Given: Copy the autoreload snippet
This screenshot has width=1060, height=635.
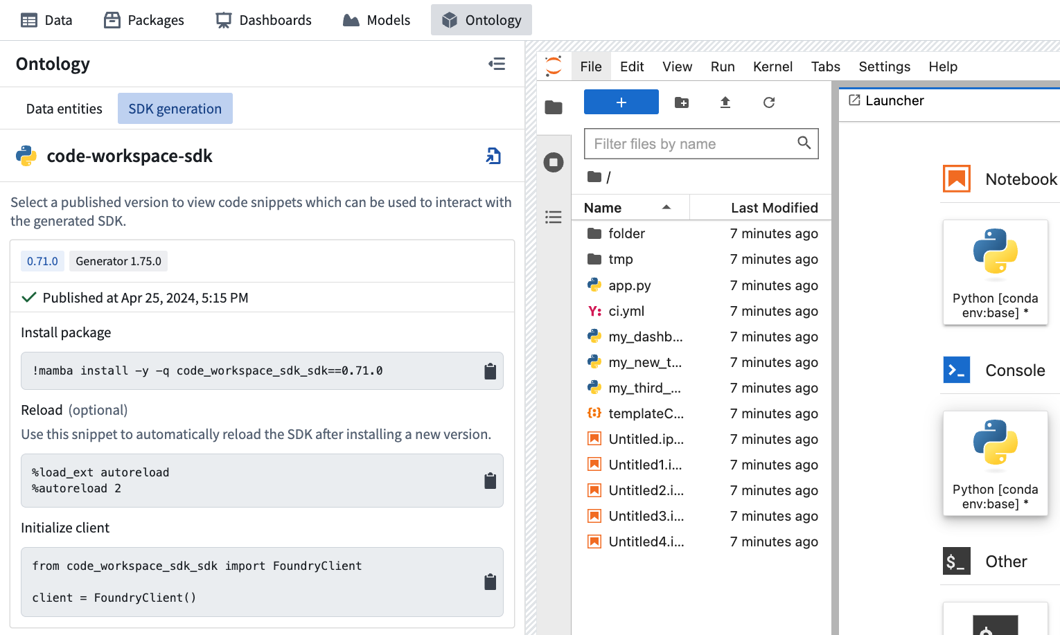Looking at the screenshot, I should (490, 481).
